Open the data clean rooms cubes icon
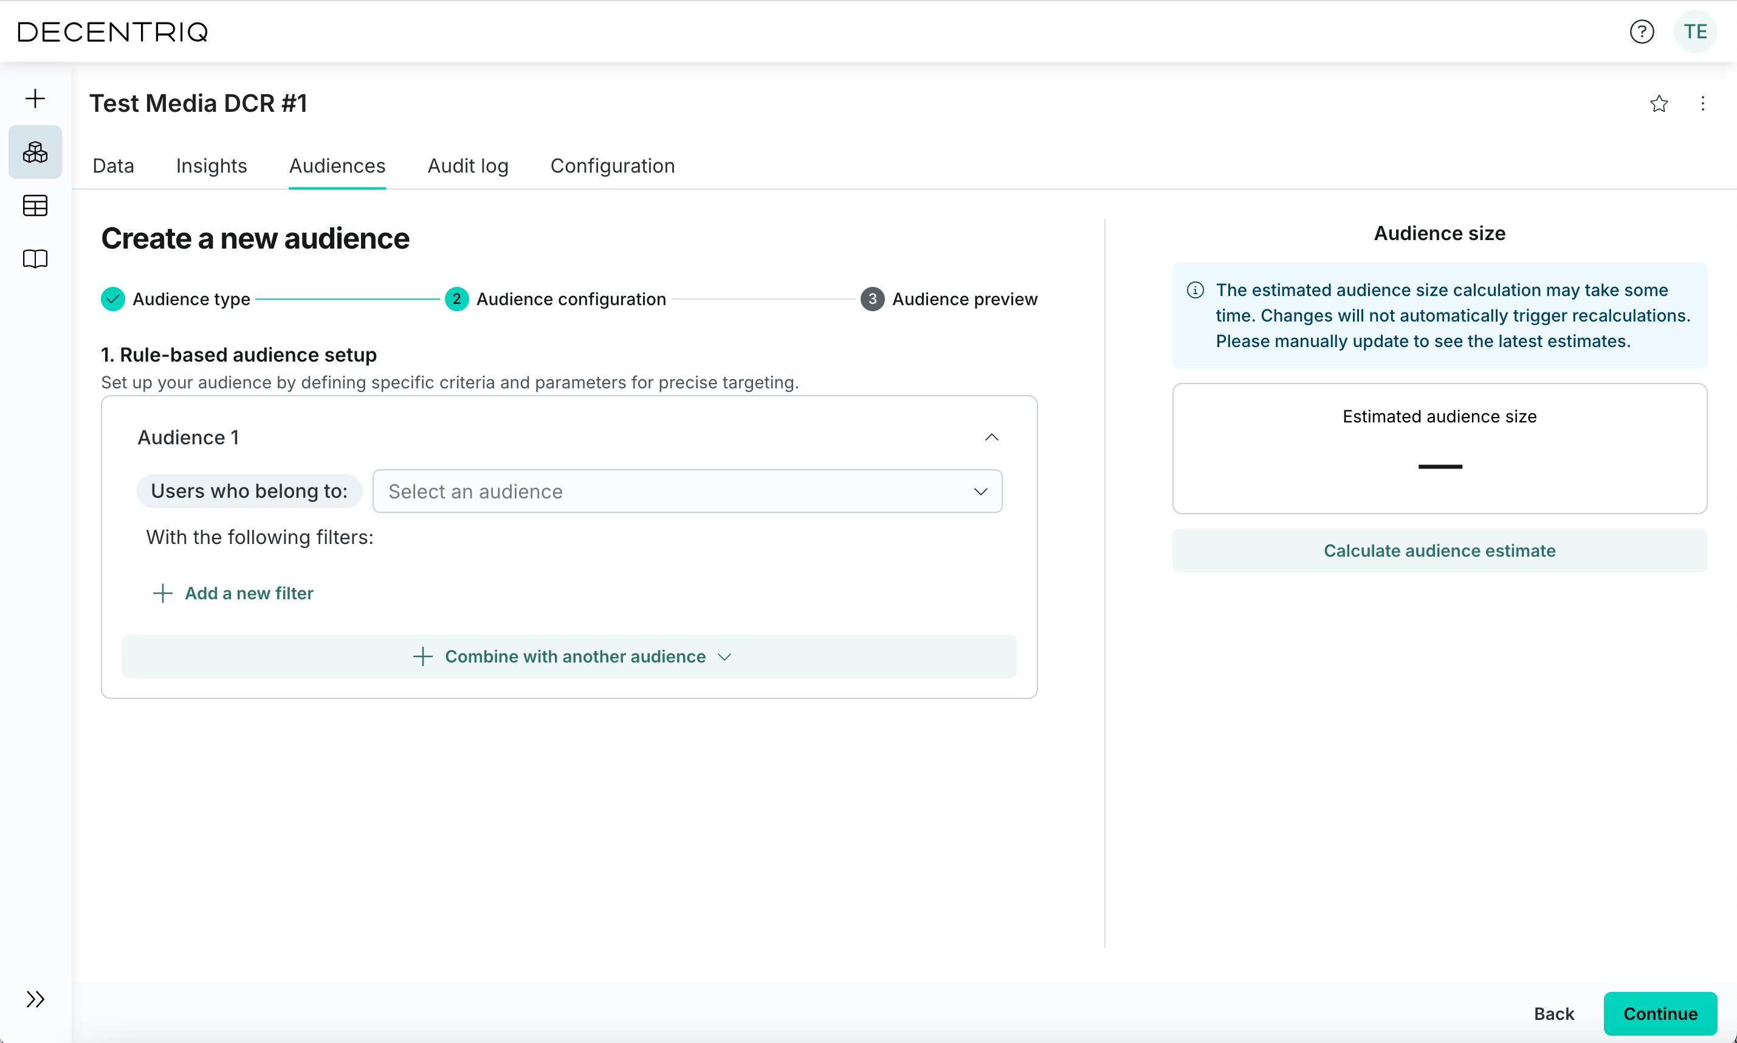The image size is (1737, 1043). click(x=35, y=152)
